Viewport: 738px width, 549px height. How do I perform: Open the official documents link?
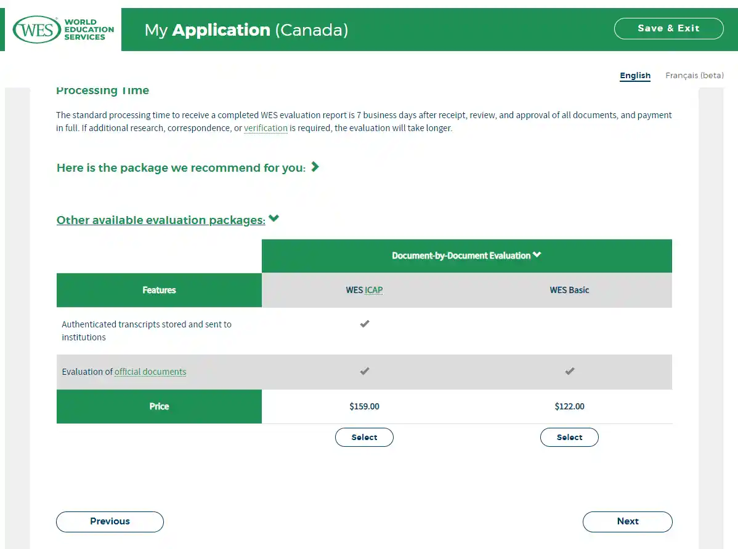coord(150,372)
